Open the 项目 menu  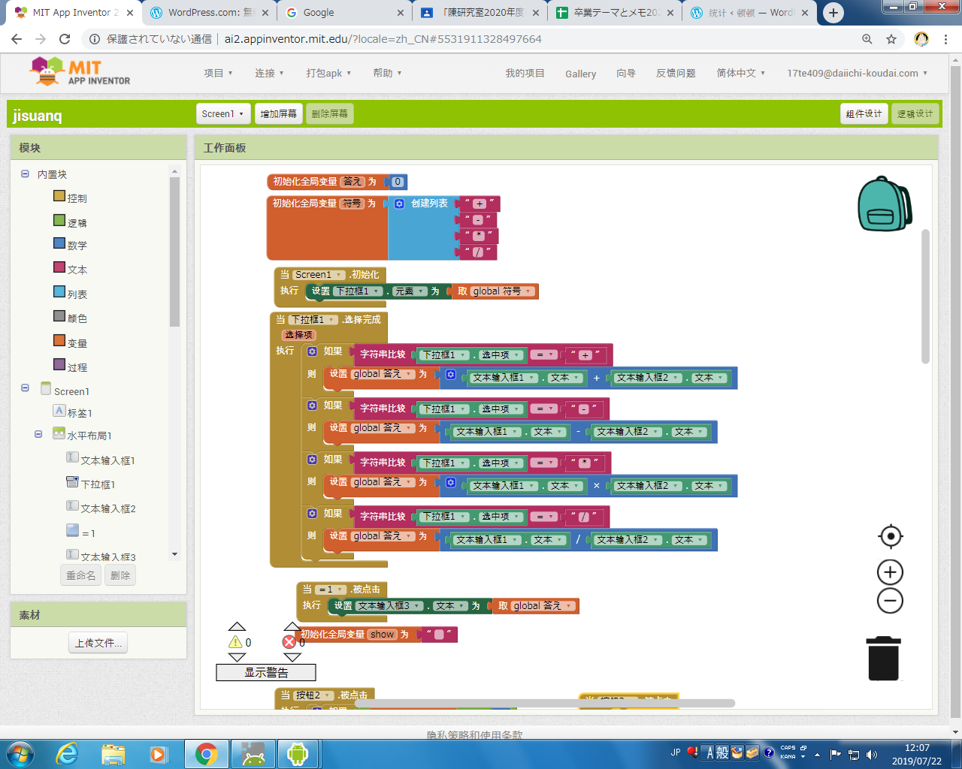coord(218,73)
